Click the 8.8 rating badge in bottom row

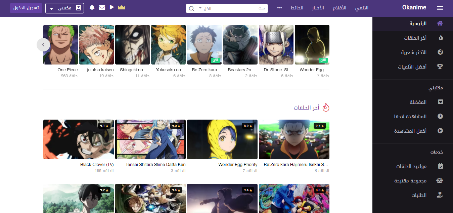[x=320, y=190]
